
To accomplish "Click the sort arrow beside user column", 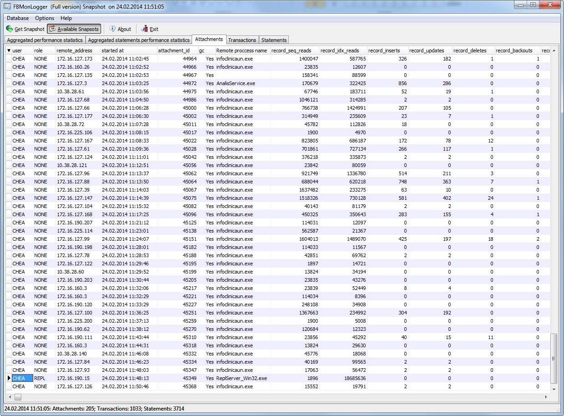I will (x=9, y=51).
